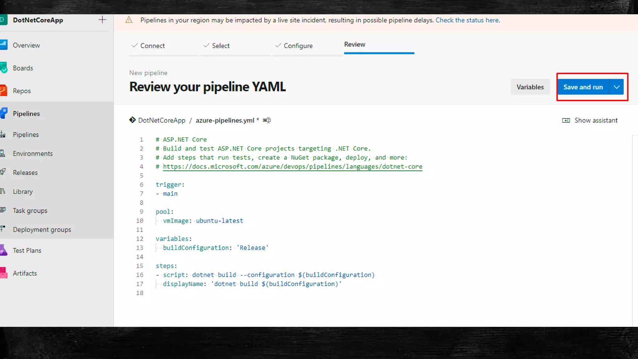Click 'variables:' on line 12

click(x=174, y=239)
